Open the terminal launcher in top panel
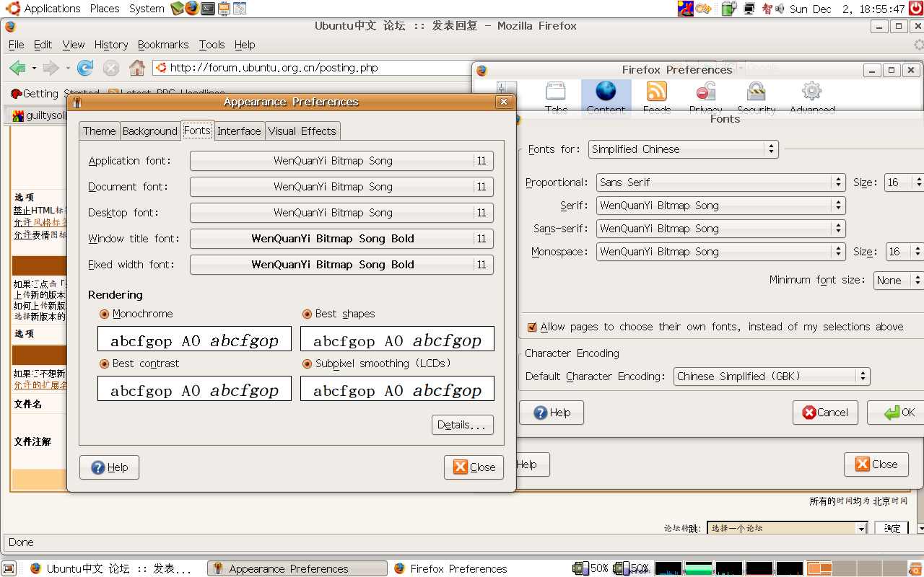The width and height of the screenshot is (924, 577). pos(208,9)
